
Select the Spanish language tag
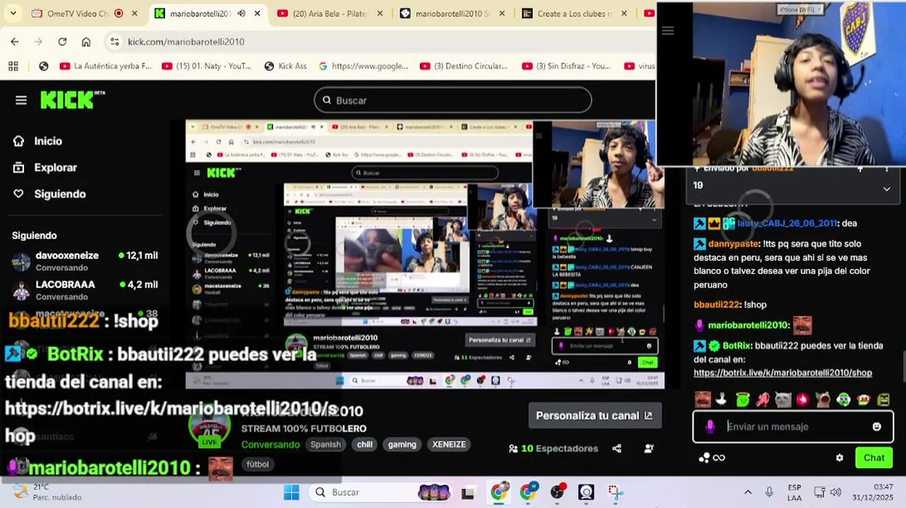tap(325, 445)
